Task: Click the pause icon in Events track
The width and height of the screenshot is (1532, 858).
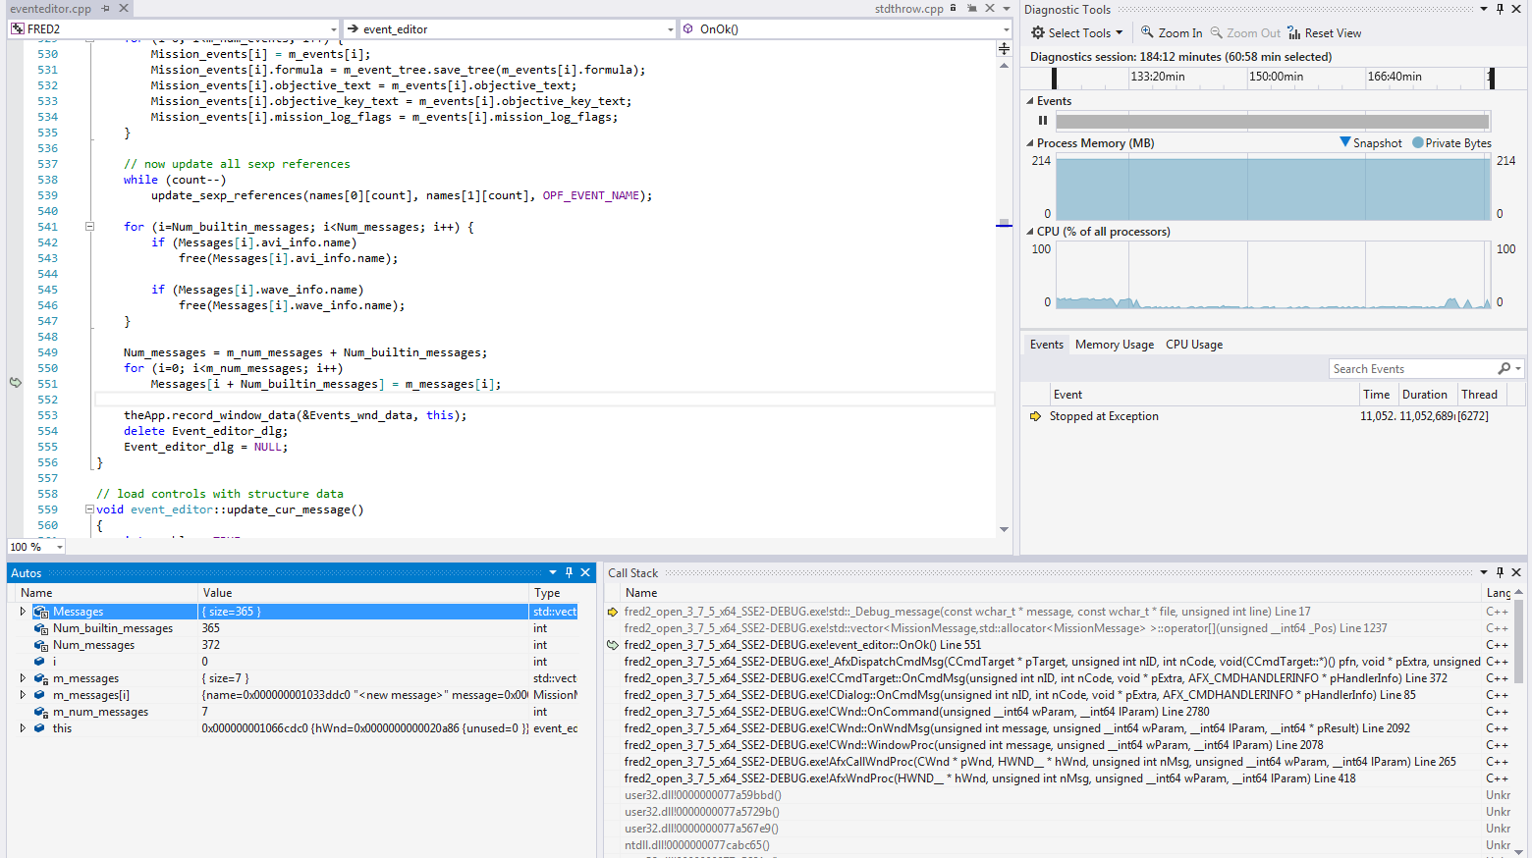Action: [1043, 121]
